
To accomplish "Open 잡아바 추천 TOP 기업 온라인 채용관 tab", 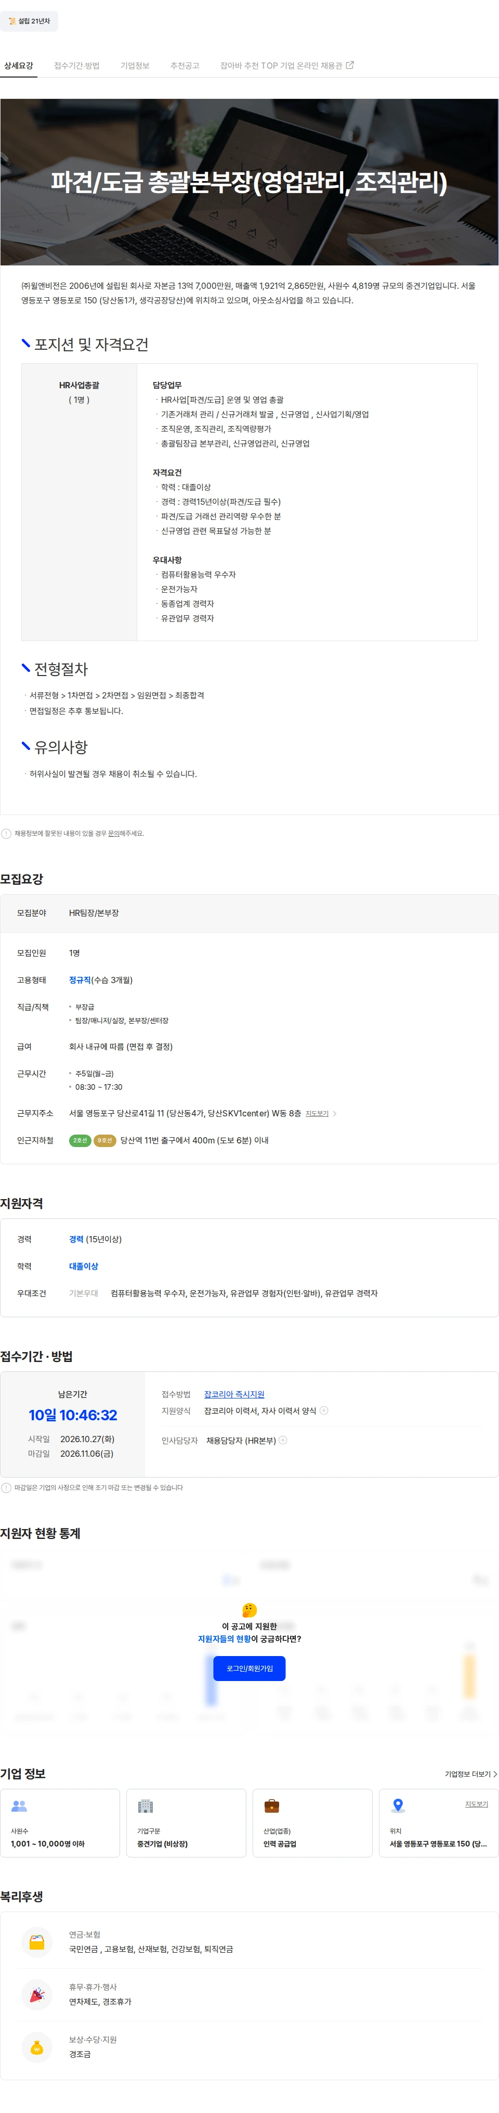I will click(287, 66).
